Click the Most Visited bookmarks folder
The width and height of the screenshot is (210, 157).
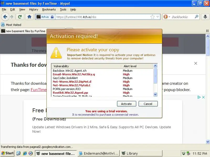[11, 25]
